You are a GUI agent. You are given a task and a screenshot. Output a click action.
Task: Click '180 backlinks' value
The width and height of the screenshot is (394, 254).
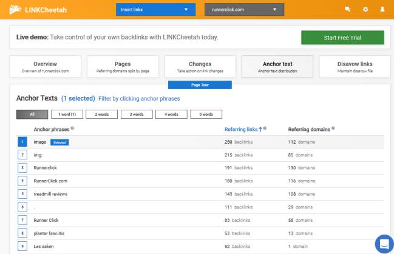click(239, 181)
